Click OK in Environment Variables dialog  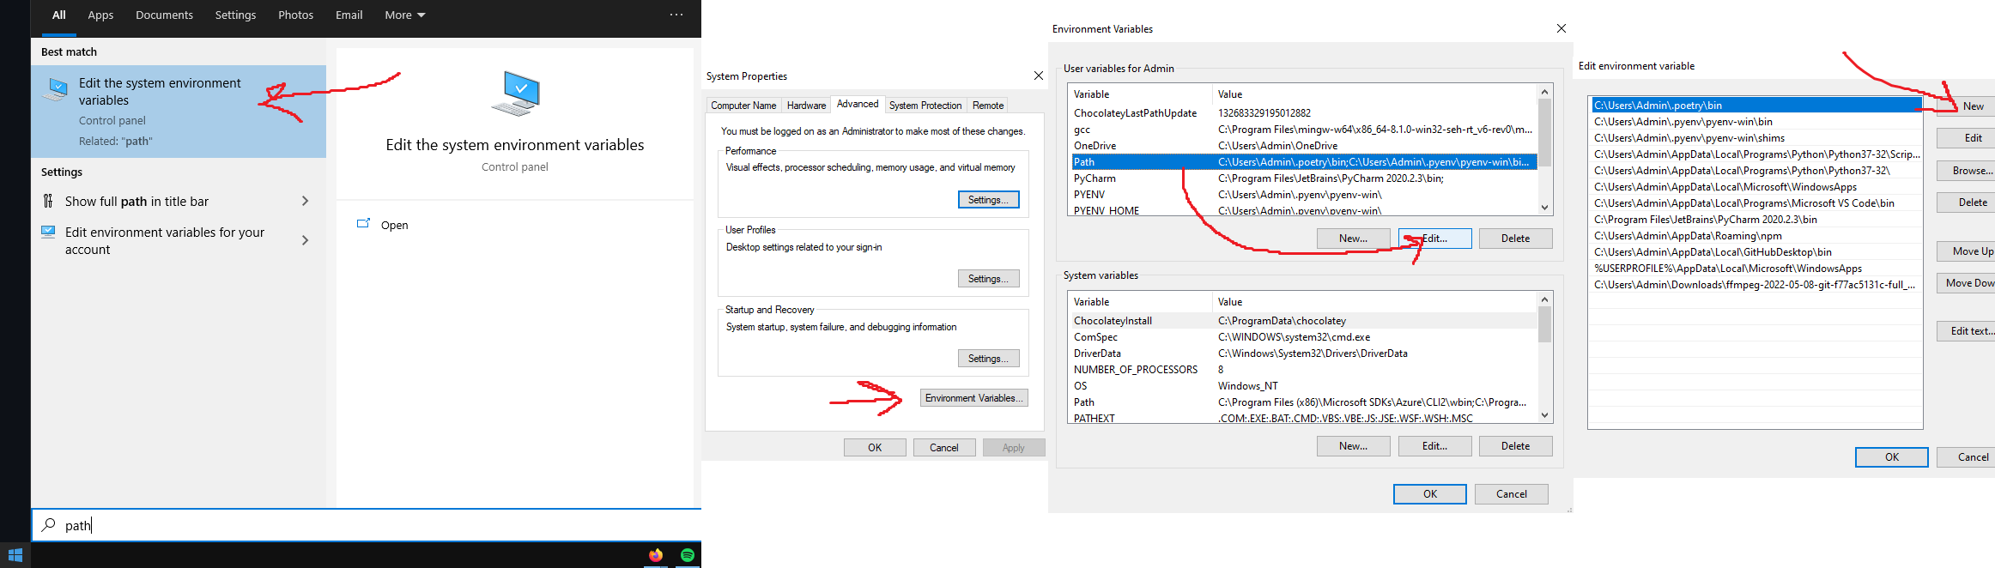[x=1429, y=494]
